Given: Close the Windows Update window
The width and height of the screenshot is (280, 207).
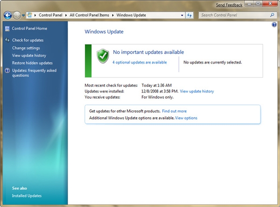Looking at the screenshot, I should (x=270, y=4).
